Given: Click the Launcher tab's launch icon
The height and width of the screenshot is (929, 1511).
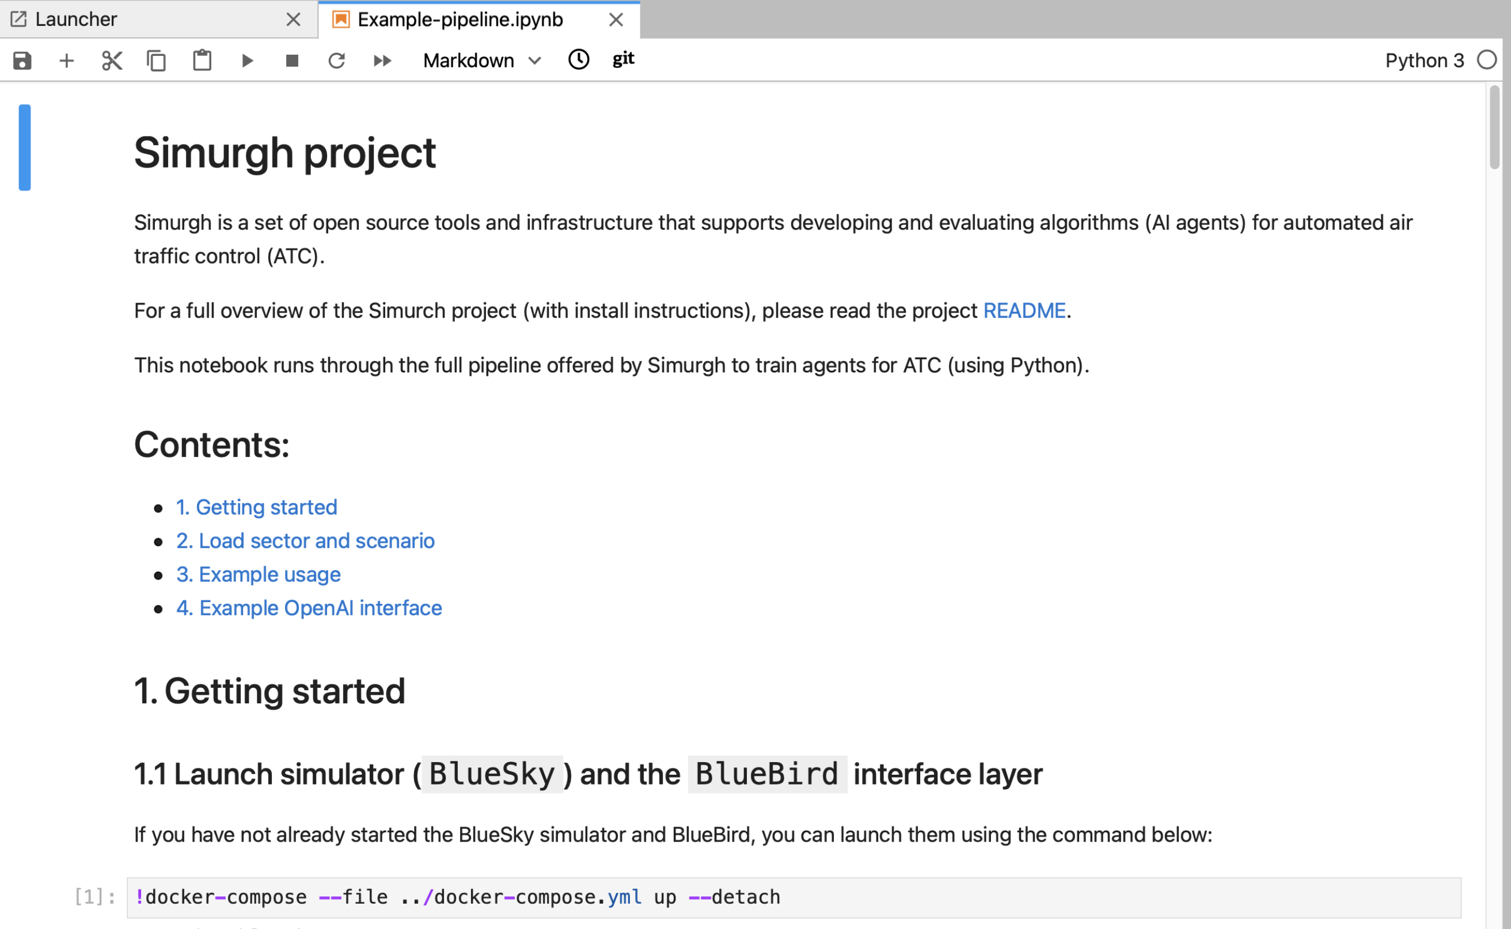Looking at the screenshot, I should 18,20.
